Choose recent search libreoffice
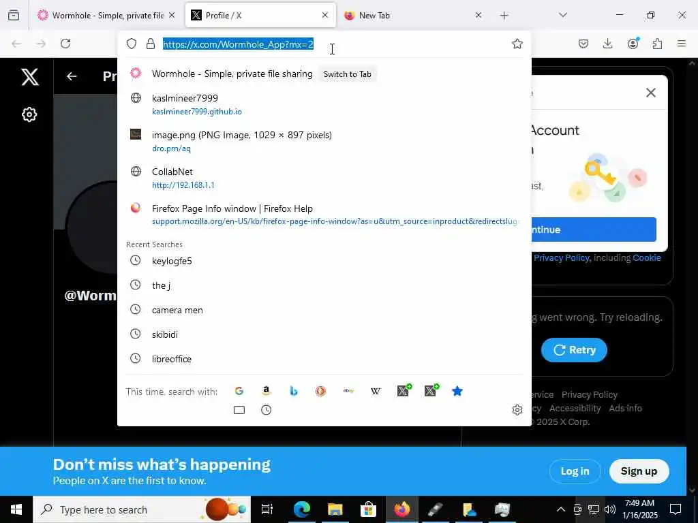This screenshot has height=523, width=698. [324, 358]
